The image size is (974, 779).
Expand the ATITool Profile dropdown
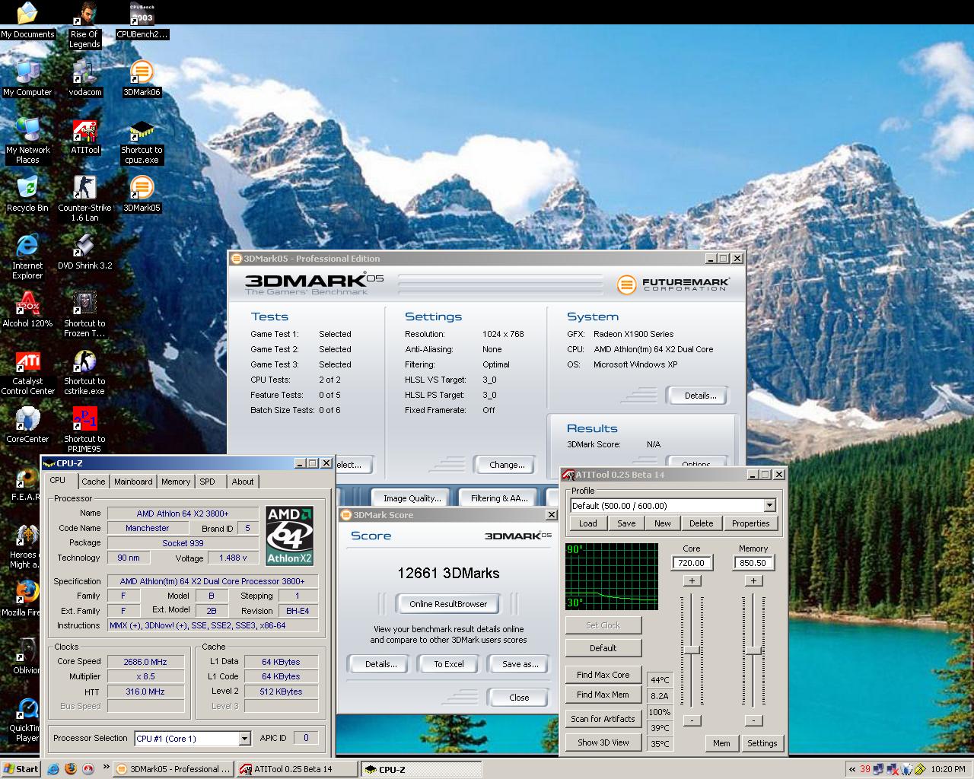coord(769,506)
